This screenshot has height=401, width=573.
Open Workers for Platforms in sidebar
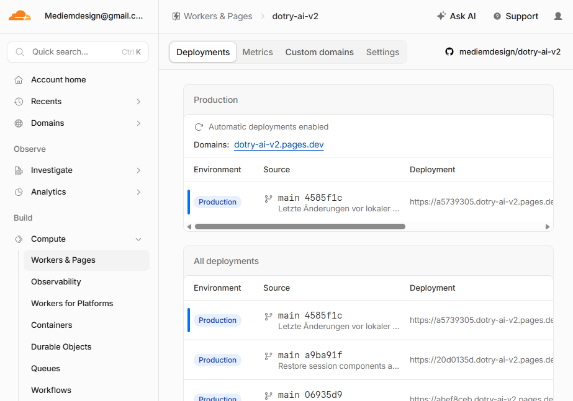tap(72, 303)
